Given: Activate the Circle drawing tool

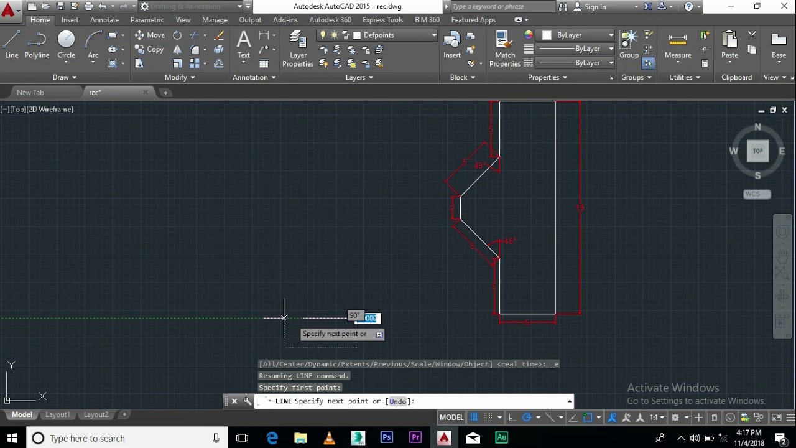Looking at the screenshot, I should [66, 45].
